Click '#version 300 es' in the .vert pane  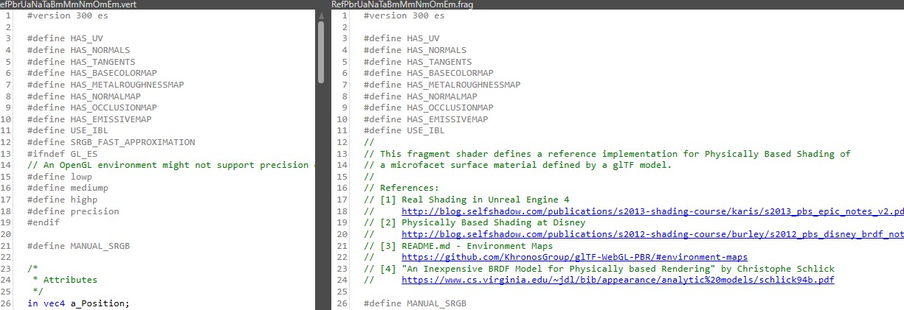(68, 15)
